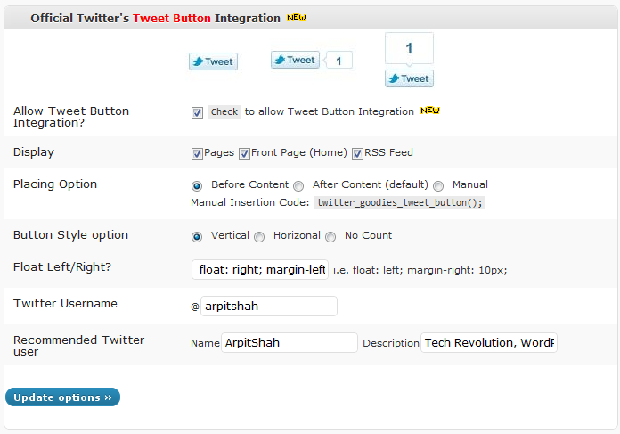The height and width of the screenshot is (434, 620).
Task: Click the large count box above the vertical Tweet button
Action: (x=409, y=48)
